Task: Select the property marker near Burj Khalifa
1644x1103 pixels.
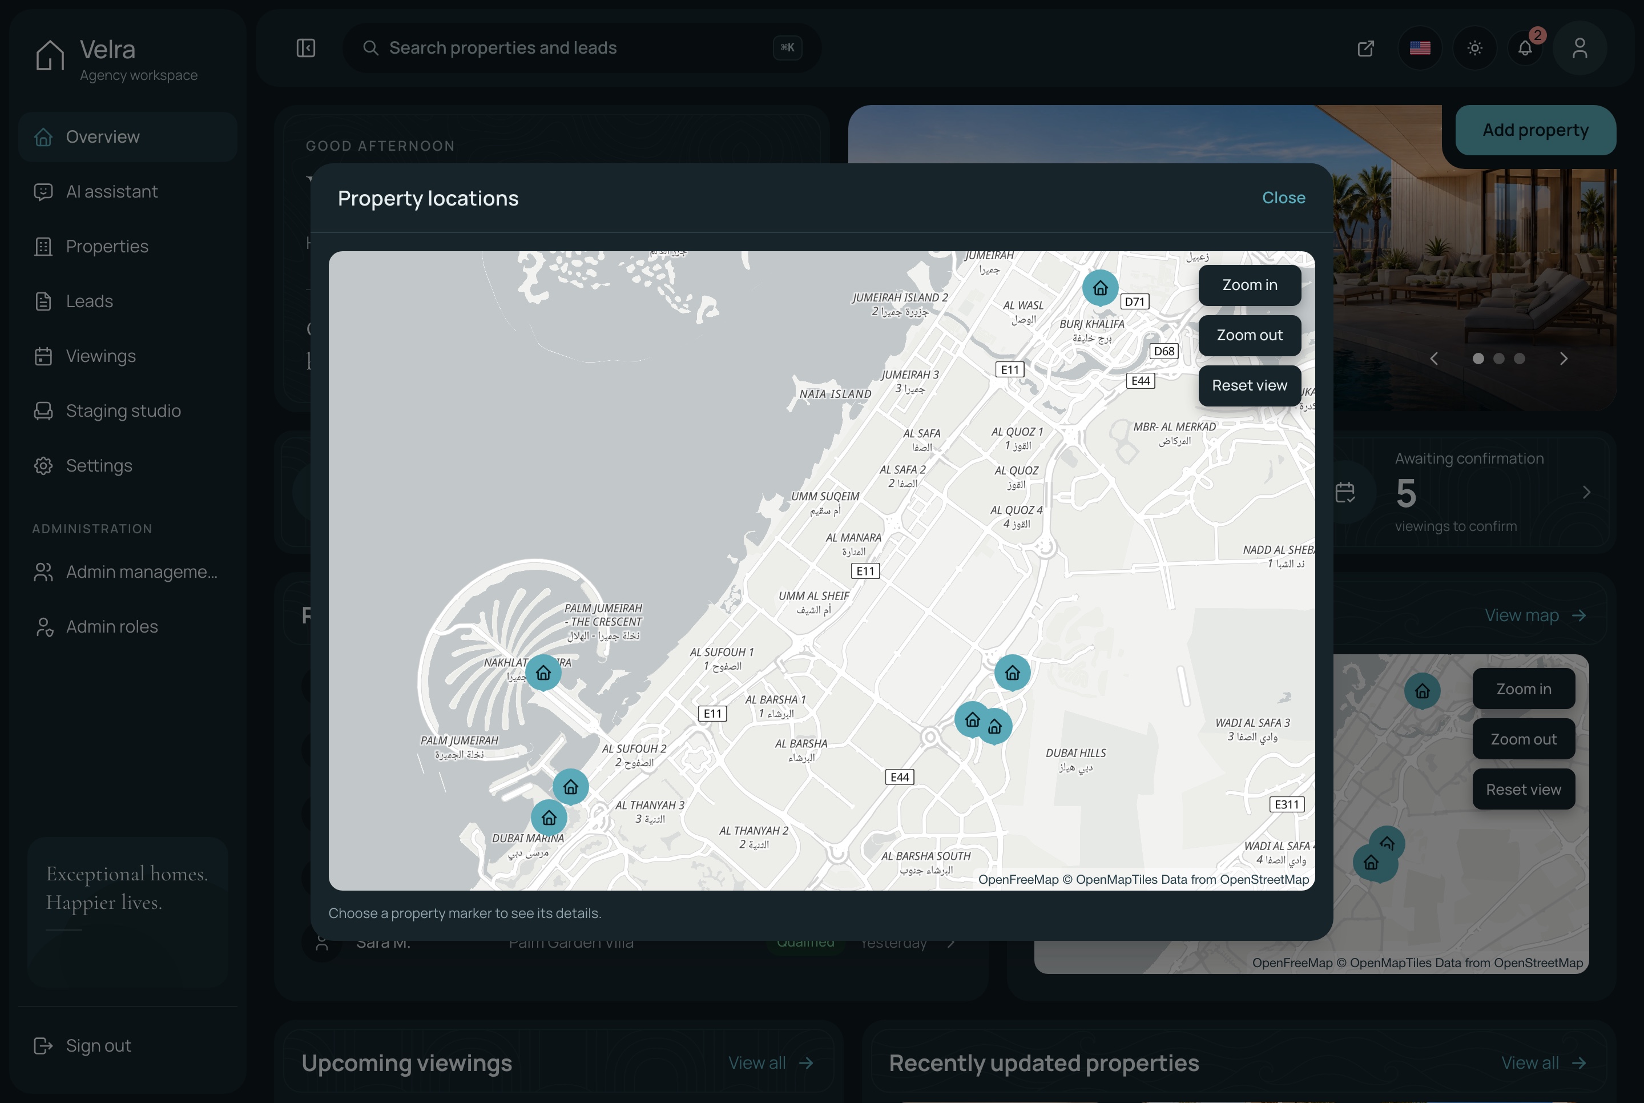Action: point(1101,288)
